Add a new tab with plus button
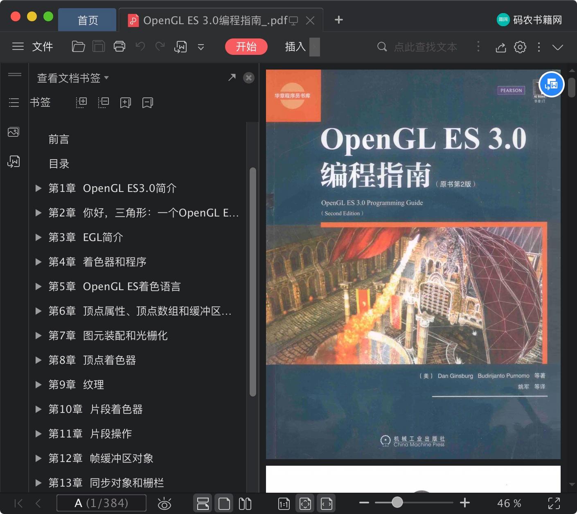The height and width of the screenshot is (514, 577). click(x=339, y=20)
